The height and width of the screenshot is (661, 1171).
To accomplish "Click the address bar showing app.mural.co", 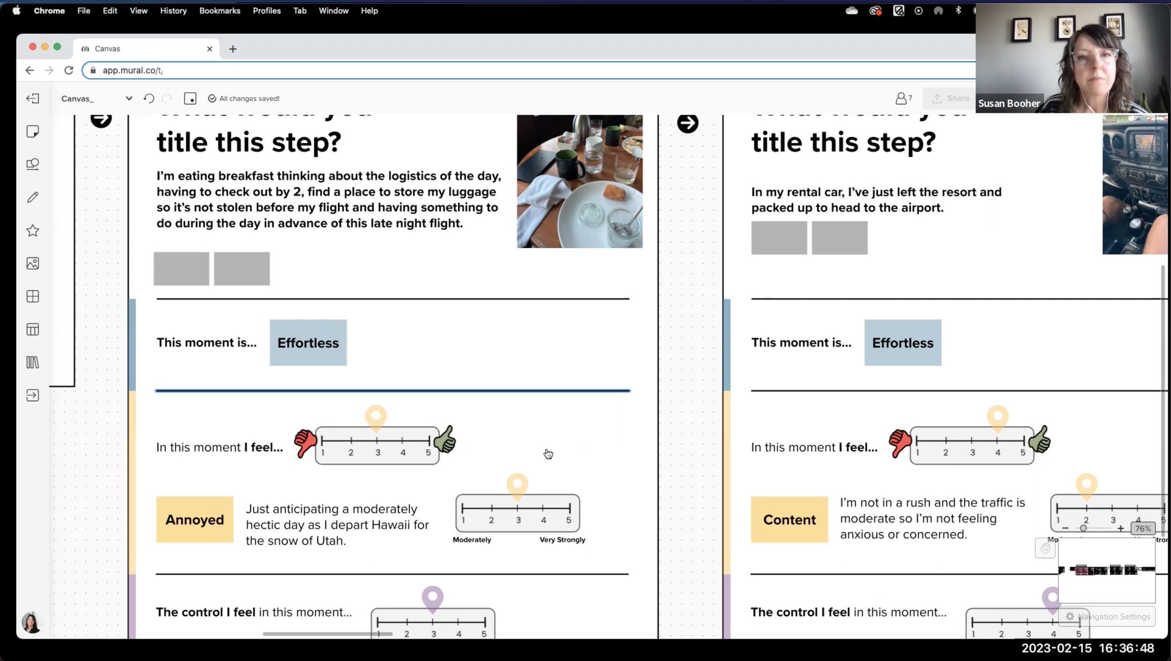I will coord(529,70).
